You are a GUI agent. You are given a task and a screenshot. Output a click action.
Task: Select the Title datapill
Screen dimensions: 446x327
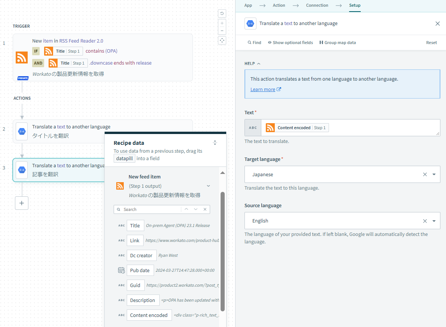pyautogui.click(x=135, y=225)
